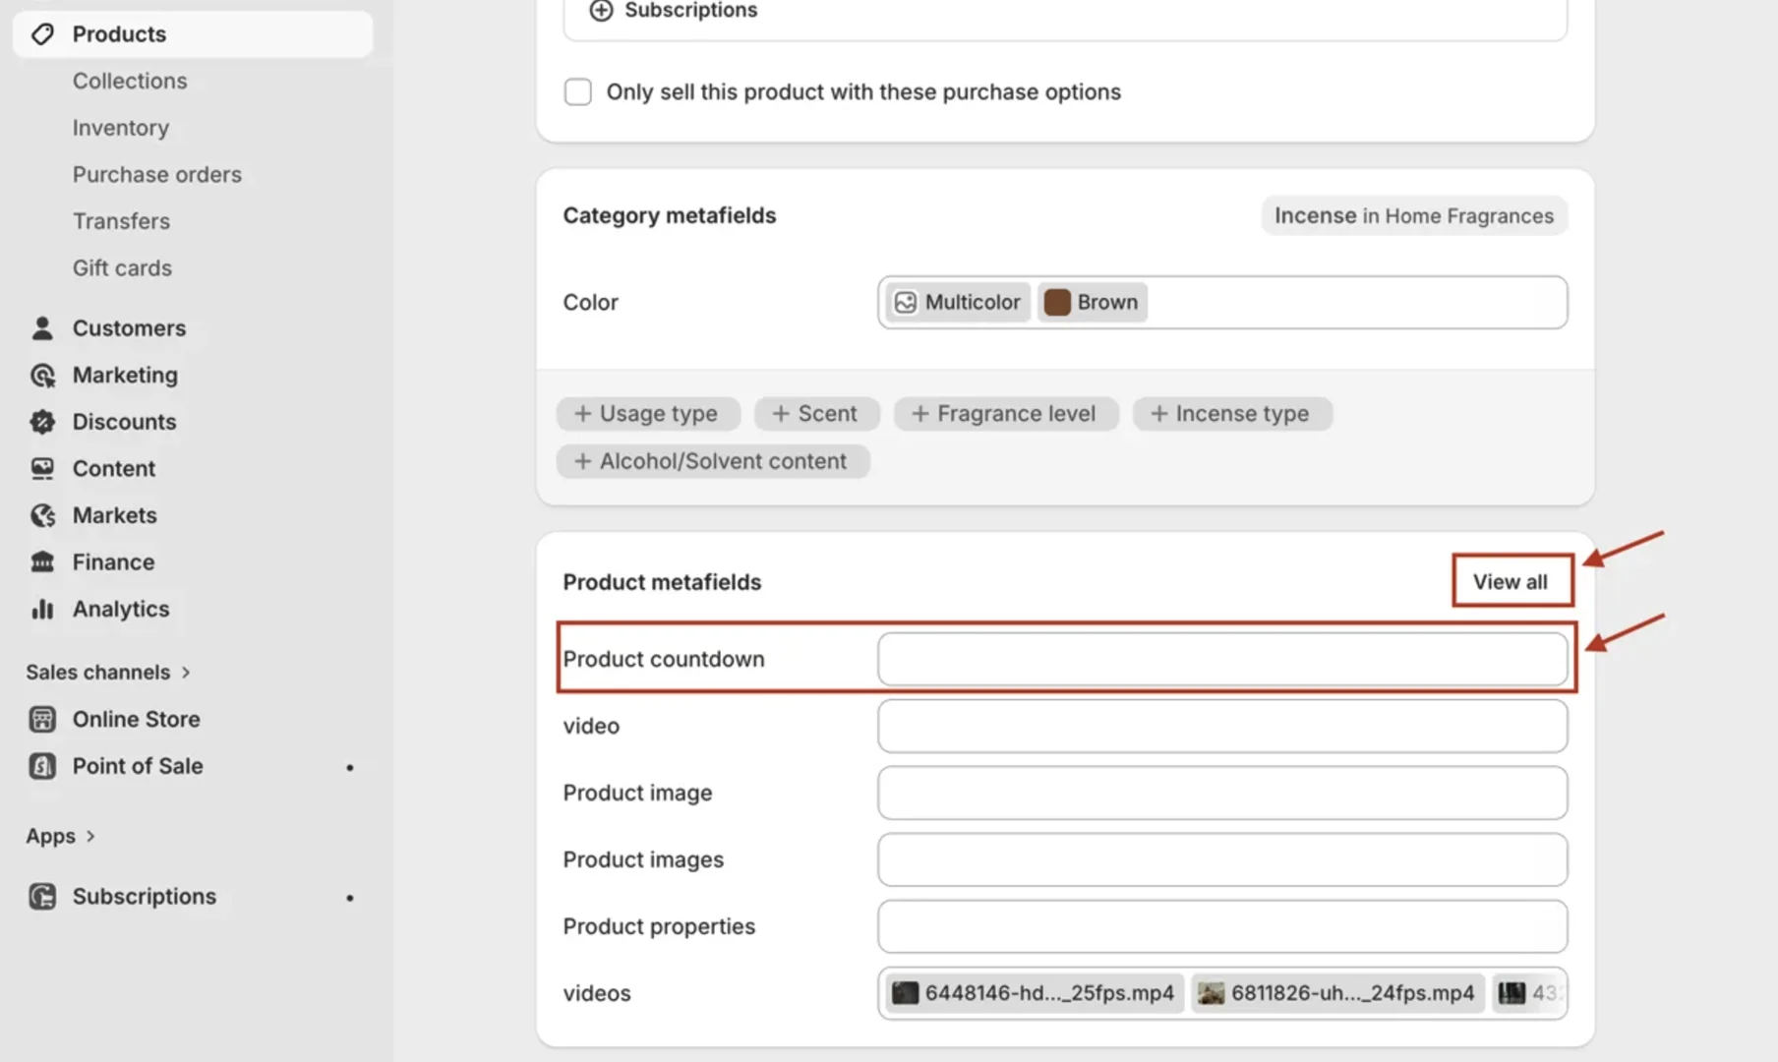Click the plus icon beside Subscriptions option
The height and width of the screenshot is (1062, 1778).
(x=601, y=10)
